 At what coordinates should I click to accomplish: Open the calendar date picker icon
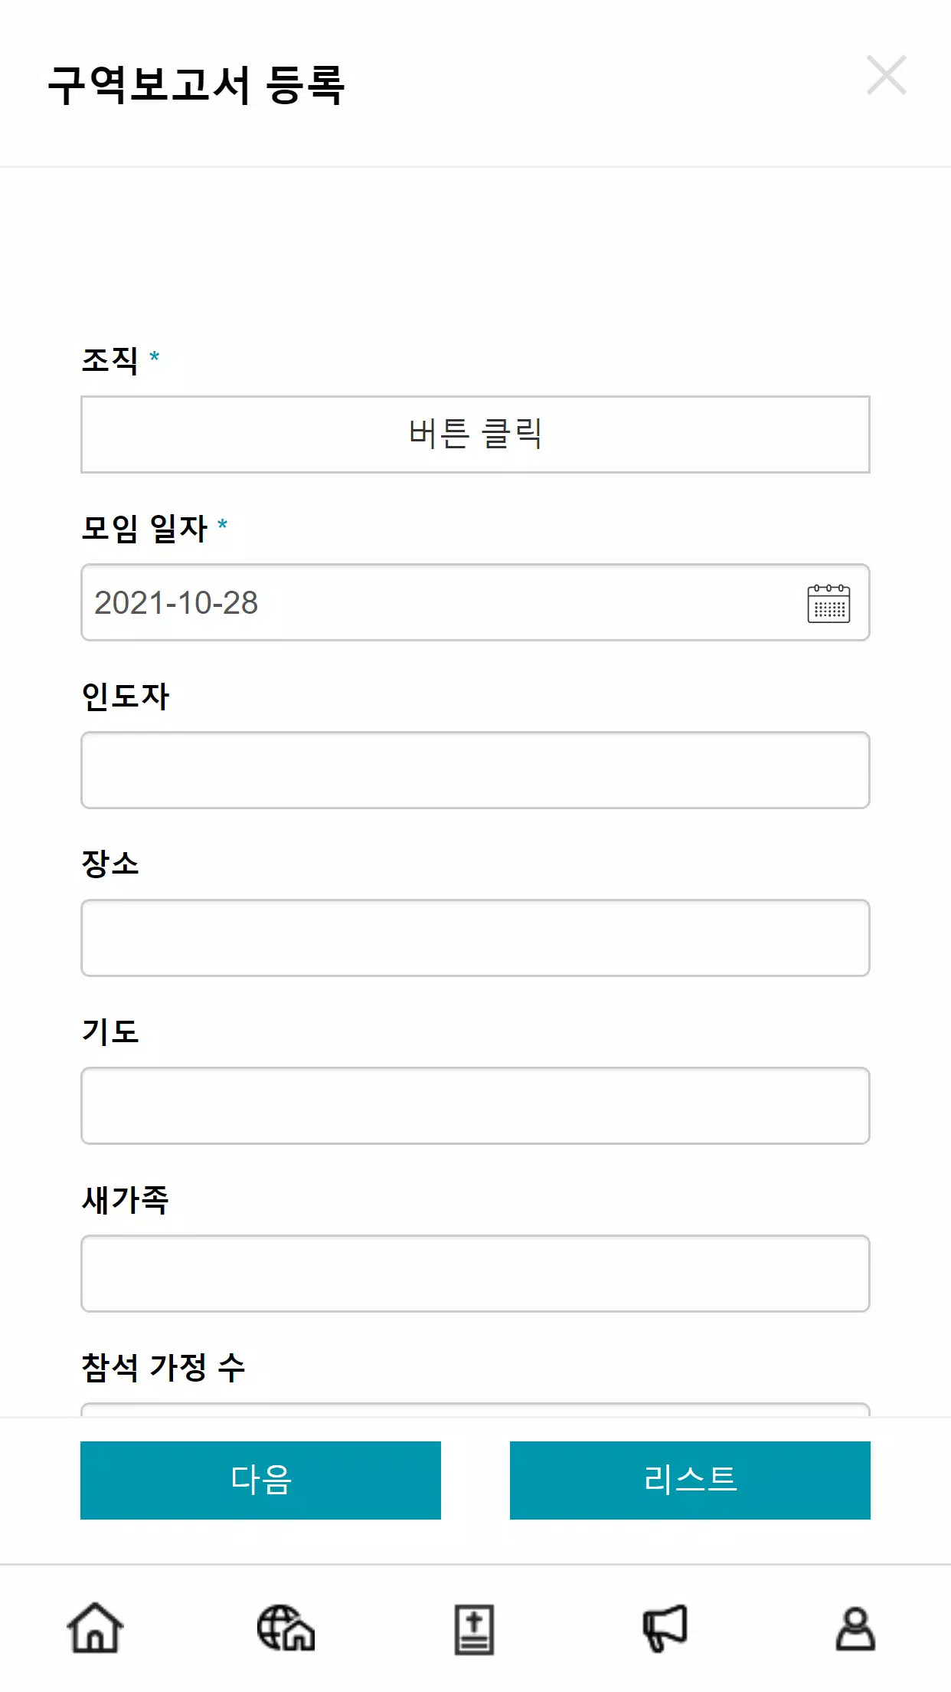(828, 603)
